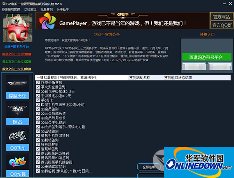Uncheck the 腾讯视频网页签到 checkbox
The image size is (234, 178).
coord(38,153)
